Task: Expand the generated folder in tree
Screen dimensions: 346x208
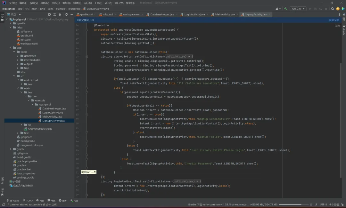Action: coord(18,56)
